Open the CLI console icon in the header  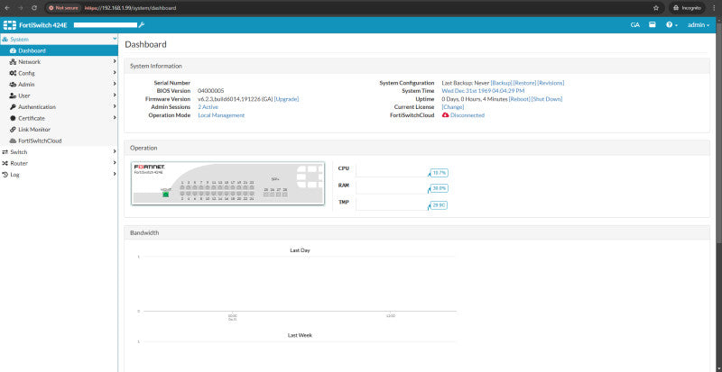point(652,25)
